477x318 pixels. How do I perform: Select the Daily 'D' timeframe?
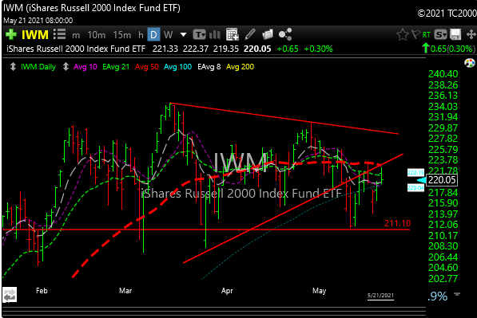coord(153,34)
